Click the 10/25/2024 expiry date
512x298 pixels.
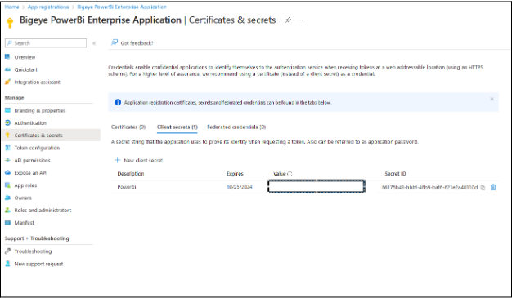(240, 187)
